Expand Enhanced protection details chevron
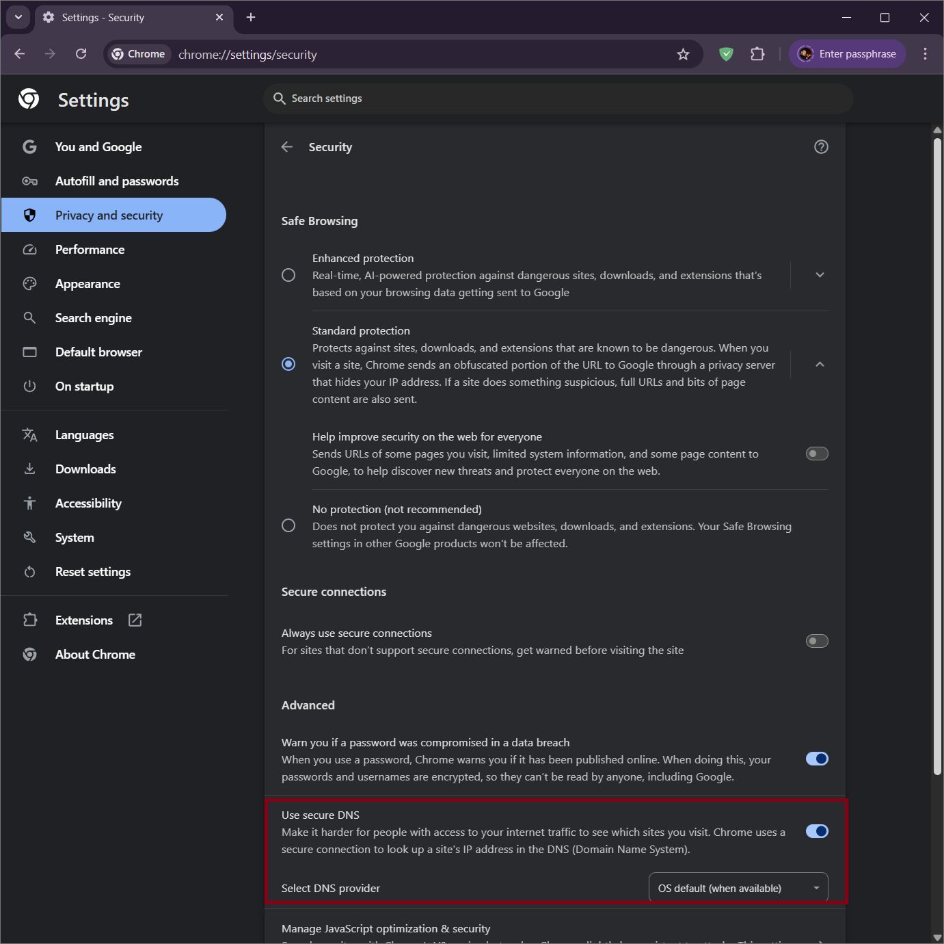 pos(820,275)
